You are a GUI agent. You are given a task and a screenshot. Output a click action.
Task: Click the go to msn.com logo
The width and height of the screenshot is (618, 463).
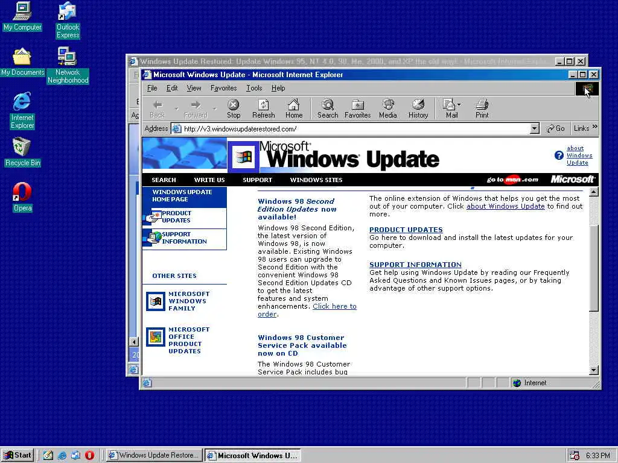512,180
